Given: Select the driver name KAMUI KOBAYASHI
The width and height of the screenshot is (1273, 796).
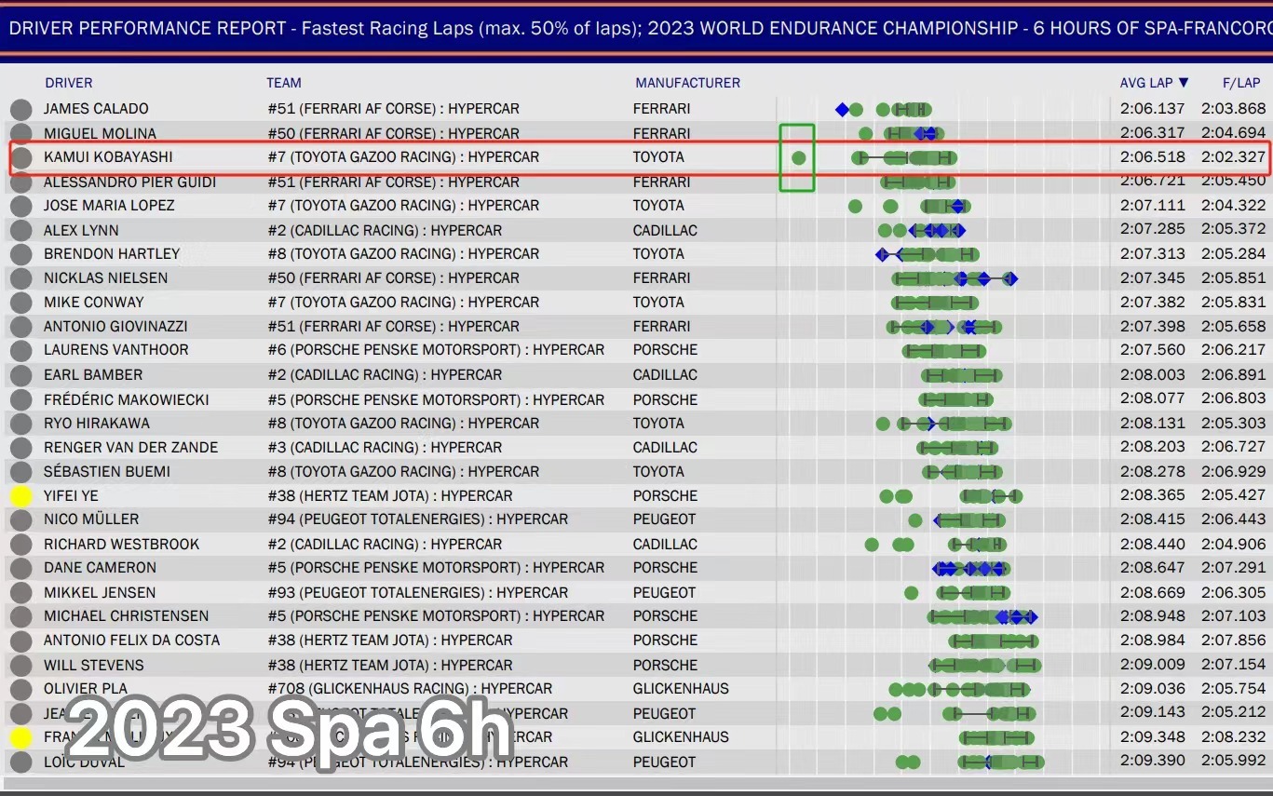Looking at the screenshot, I should (x=108, y=157).
